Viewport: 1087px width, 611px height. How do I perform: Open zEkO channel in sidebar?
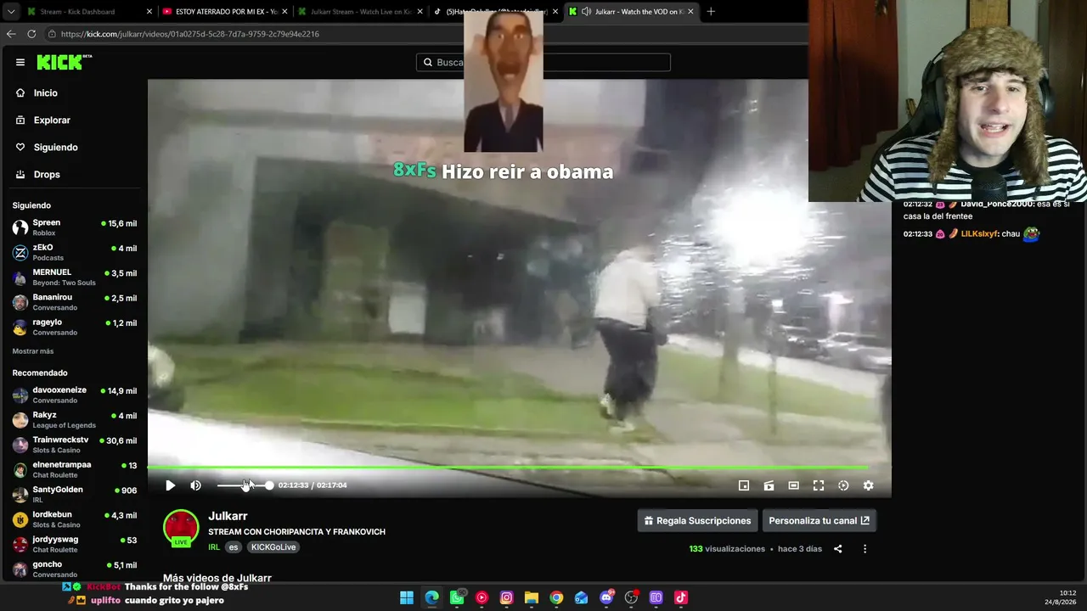tap(75, 252)
